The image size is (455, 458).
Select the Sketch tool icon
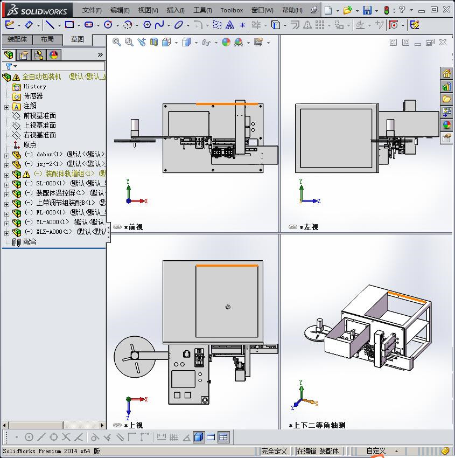[x=9, y=25]
